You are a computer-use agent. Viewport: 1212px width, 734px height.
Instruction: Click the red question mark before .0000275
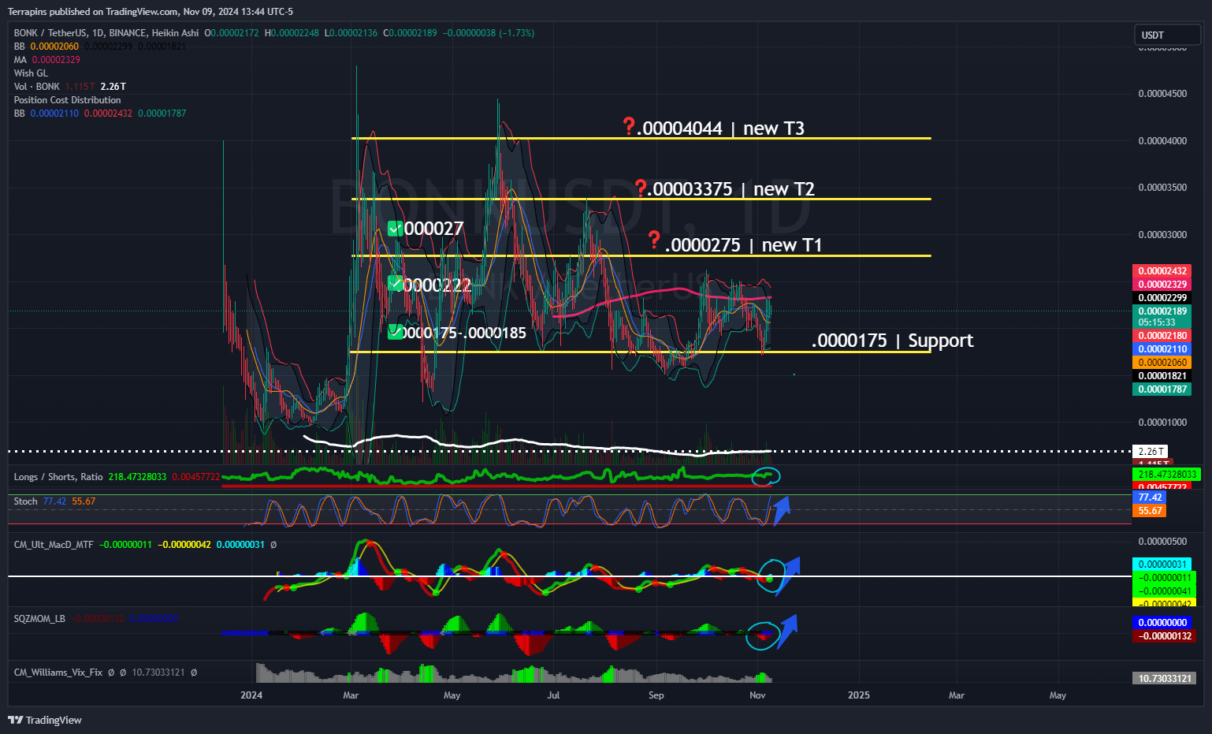[653, 240]
